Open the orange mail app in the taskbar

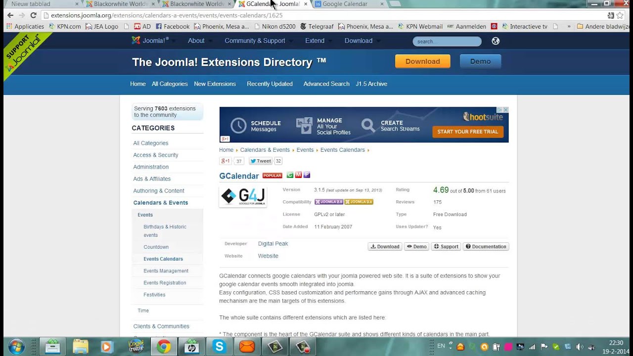pos(247,347)
